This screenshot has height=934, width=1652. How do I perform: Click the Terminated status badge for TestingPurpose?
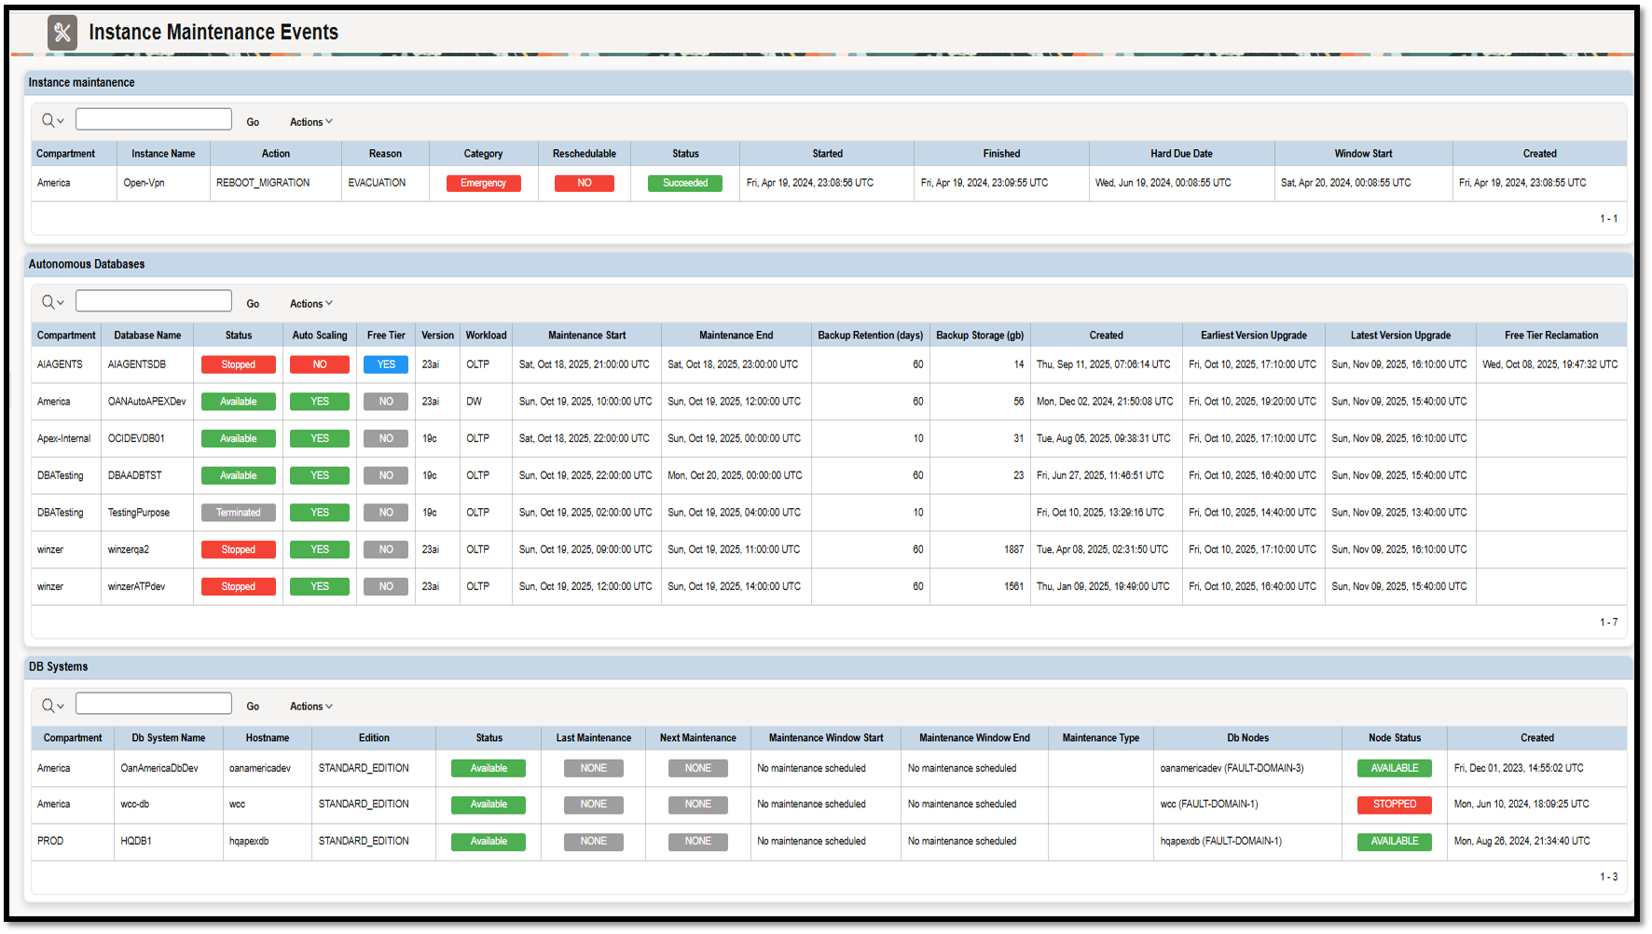click(x=238, y=512)
